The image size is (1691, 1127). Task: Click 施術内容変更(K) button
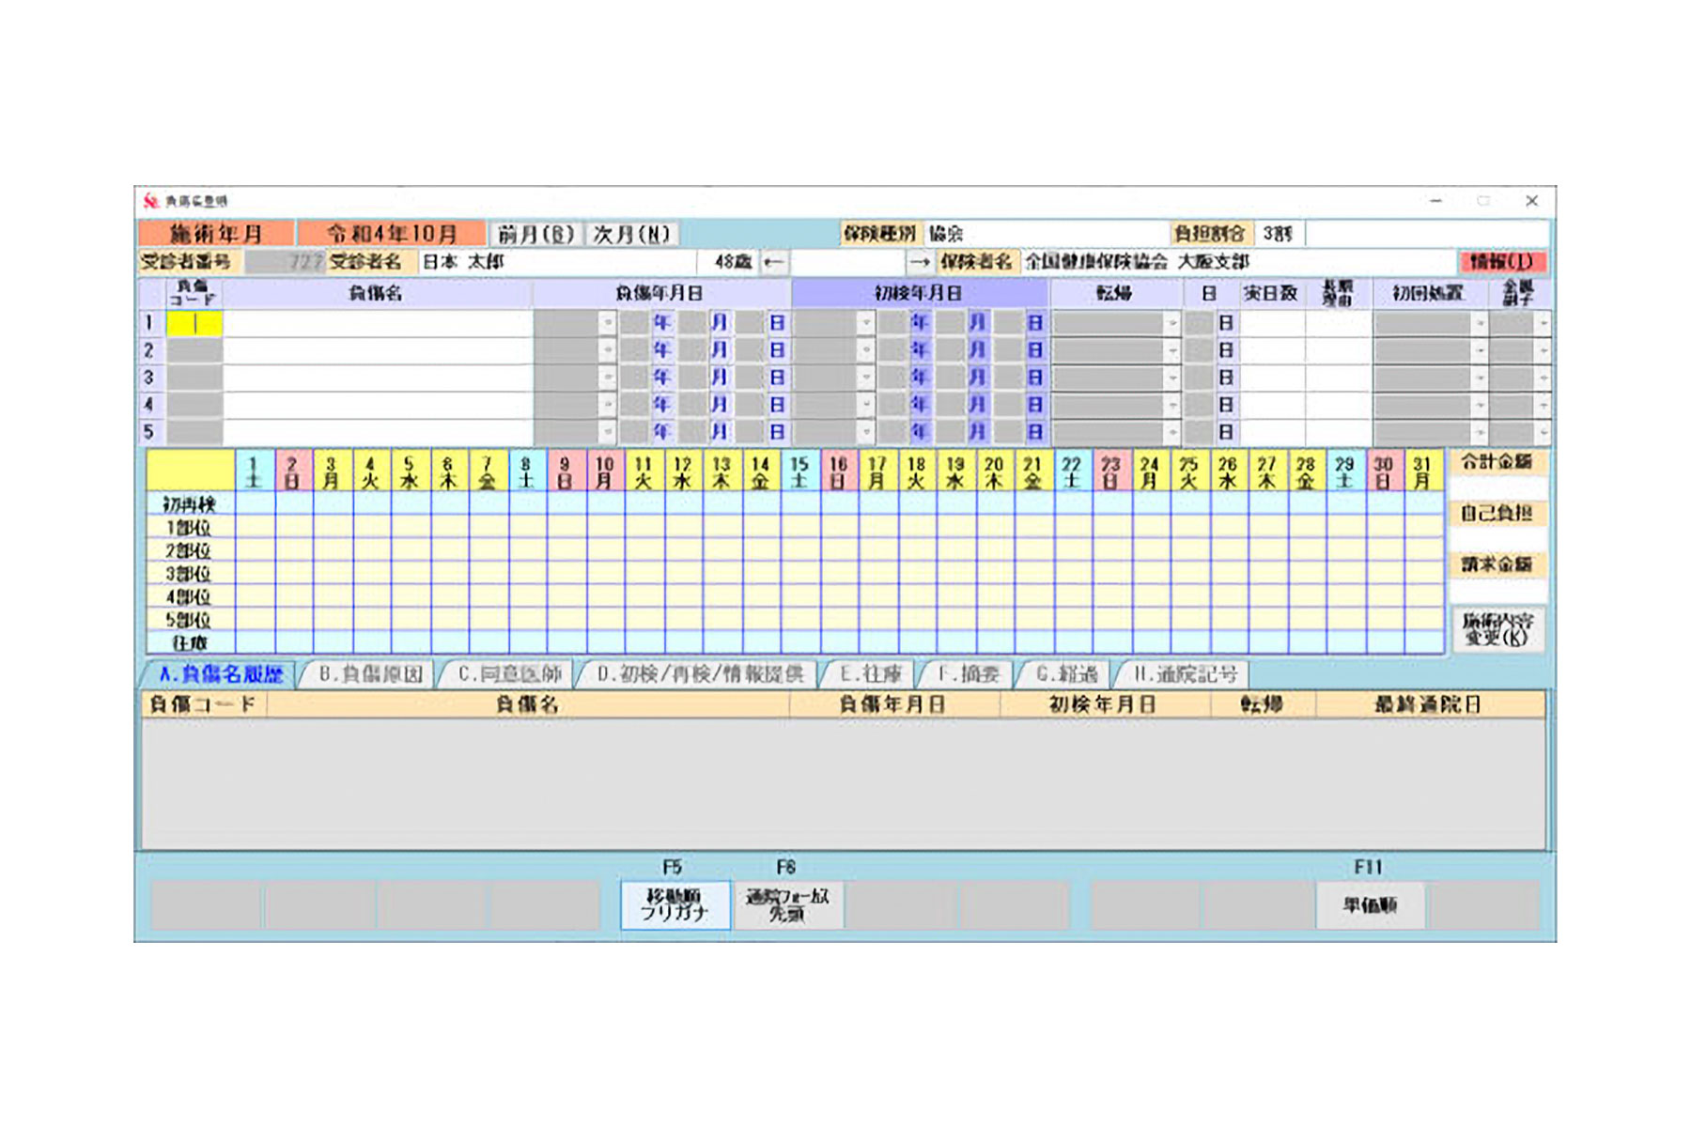coord(1497,629)
